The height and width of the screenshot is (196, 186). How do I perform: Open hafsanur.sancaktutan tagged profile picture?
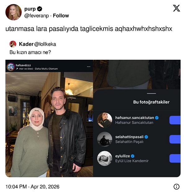[104, 120]
